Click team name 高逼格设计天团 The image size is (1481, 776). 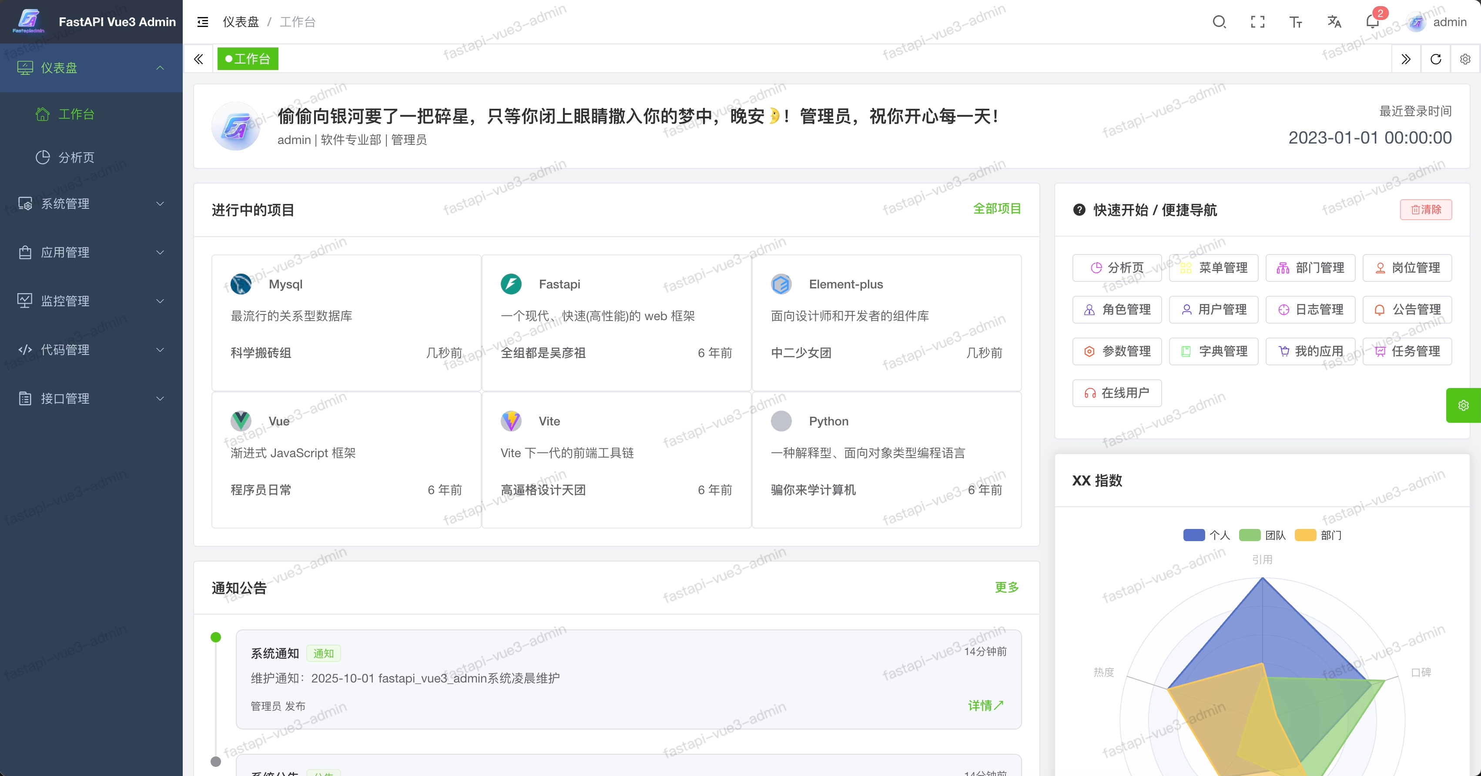[543, 490]
